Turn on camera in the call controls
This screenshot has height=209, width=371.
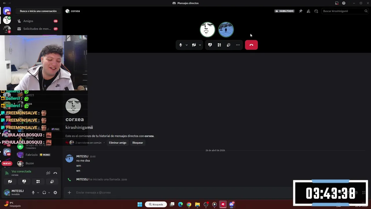[x=194, y=45]
